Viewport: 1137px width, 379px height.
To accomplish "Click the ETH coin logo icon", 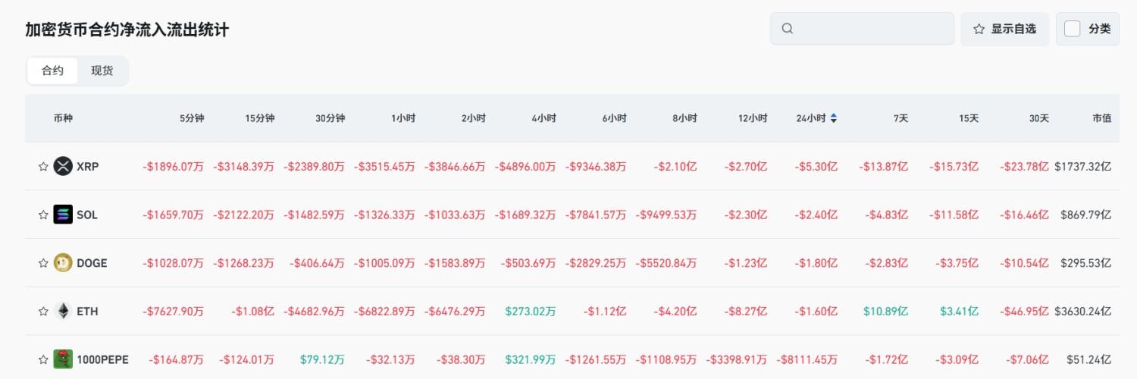I will click(x=63, y=312).
